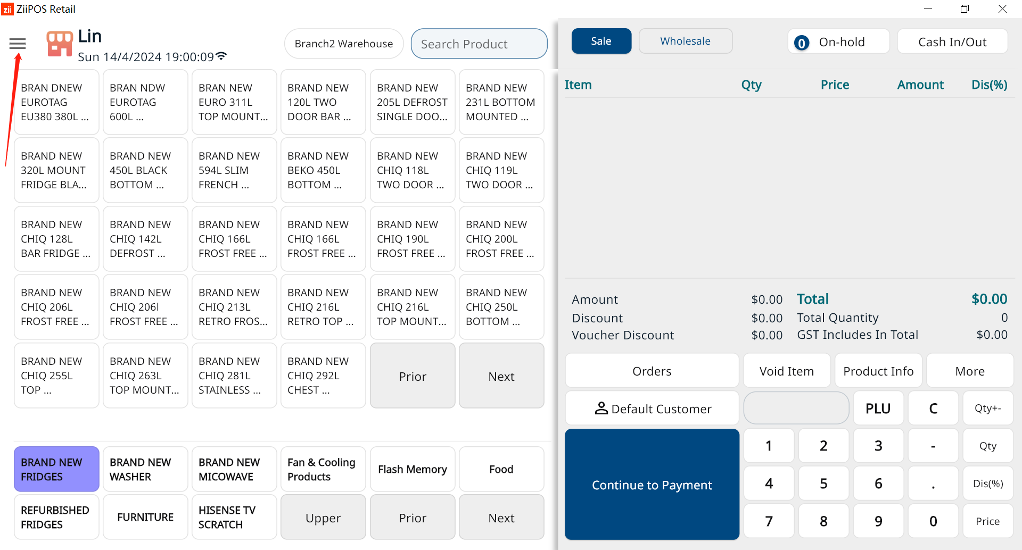Switch to Sale mode
Viewport: 1022px width, 550px height.
(x=601, y=41)
